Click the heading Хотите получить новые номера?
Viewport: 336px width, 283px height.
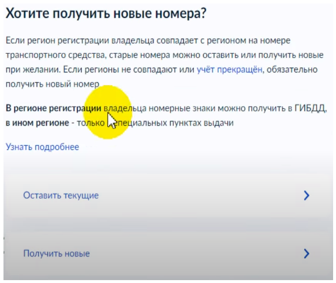[x=106, y=14]
